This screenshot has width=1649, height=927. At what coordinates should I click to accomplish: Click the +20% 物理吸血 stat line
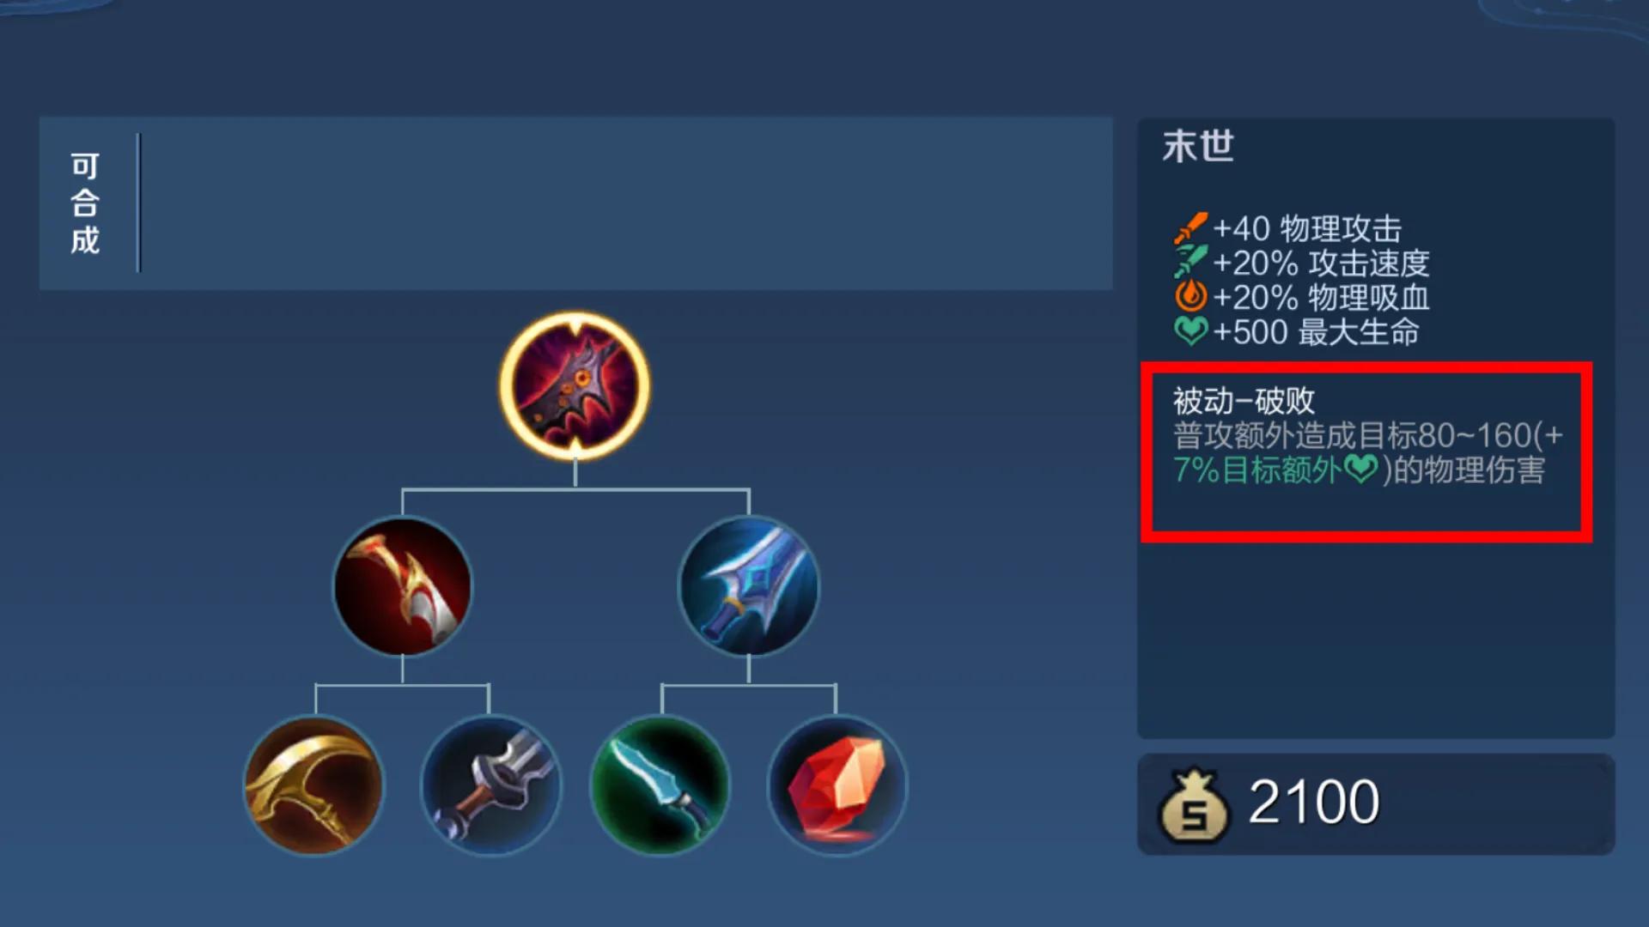(1301, 297)
